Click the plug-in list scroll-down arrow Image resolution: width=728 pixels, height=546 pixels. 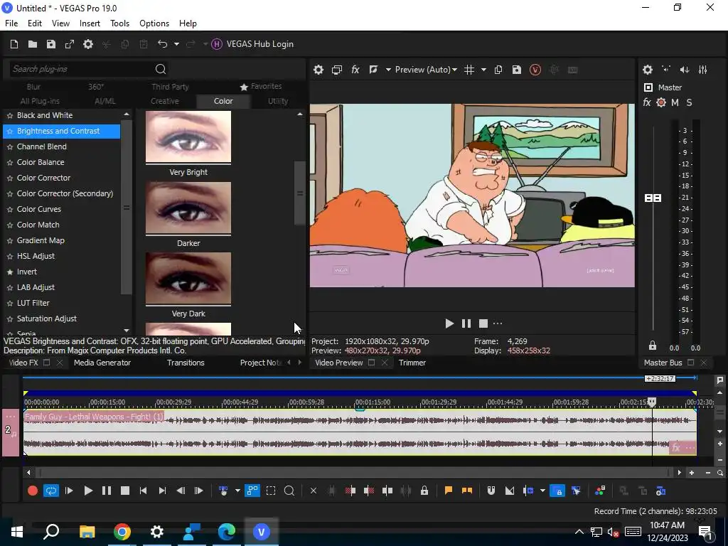point(127,330)
